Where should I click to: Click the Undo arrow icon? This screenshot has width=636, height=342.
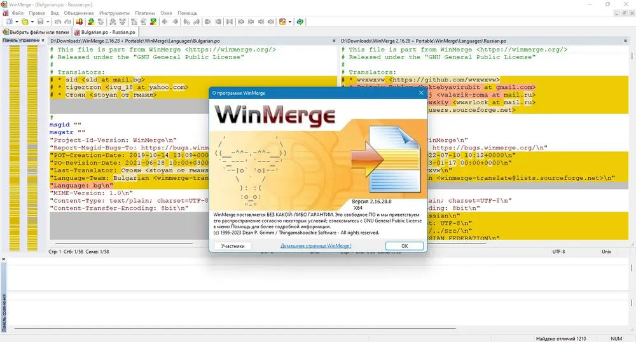click(58, 22)
